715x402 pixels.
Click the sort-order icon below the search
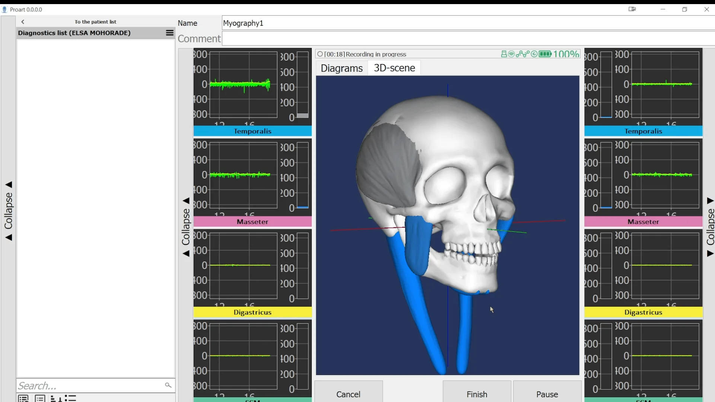(56, 398)
